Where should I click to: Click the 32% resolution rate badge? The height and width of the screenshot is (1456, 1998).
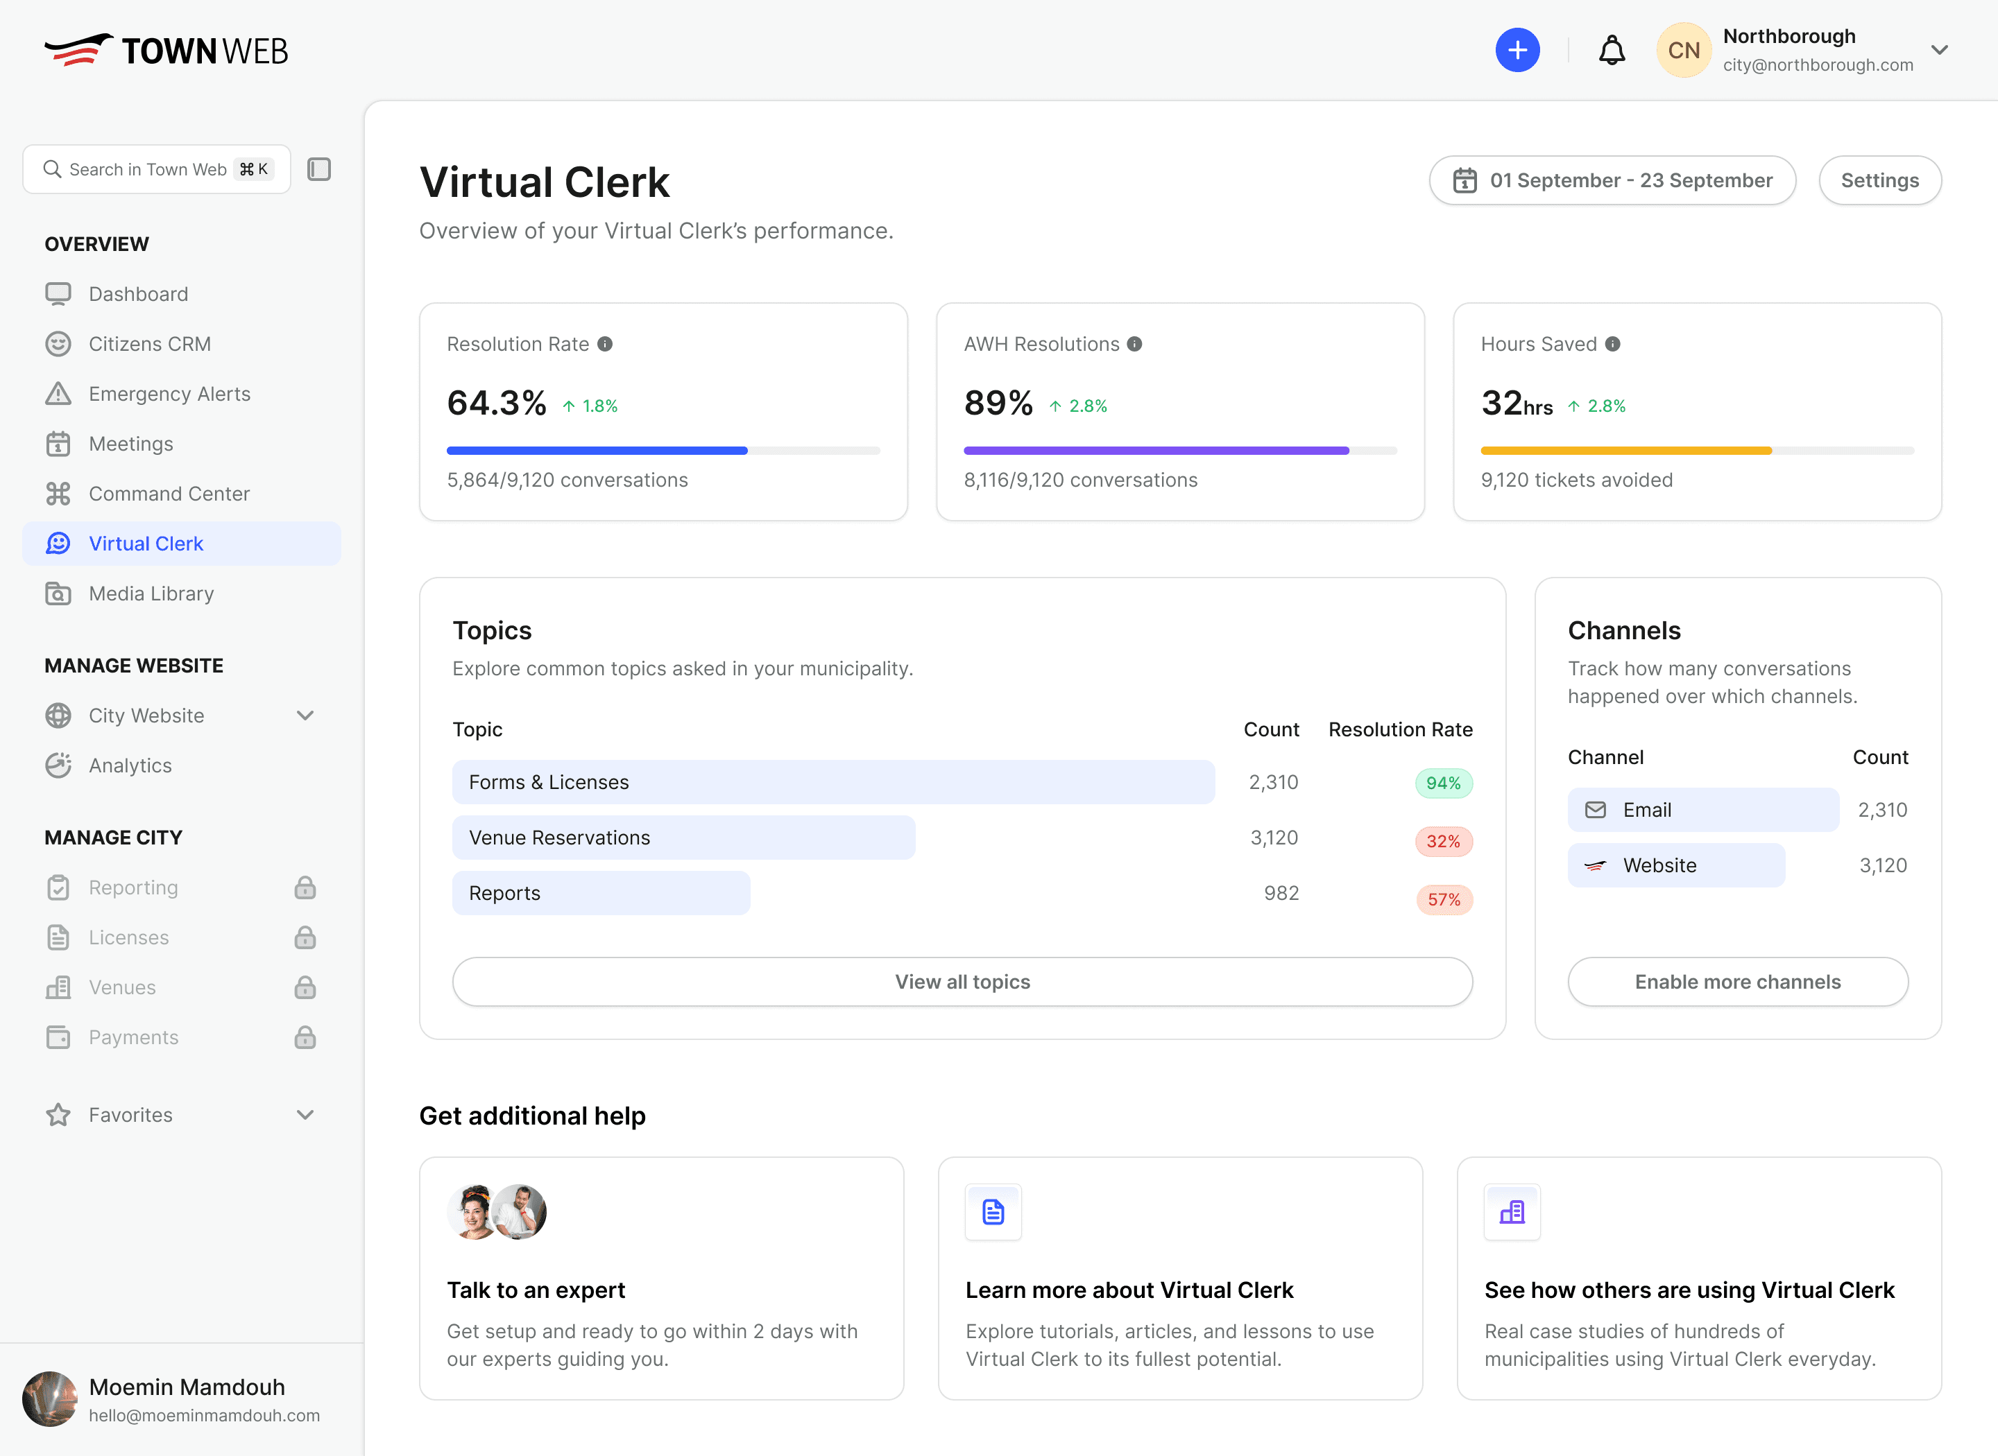[1444, 842]
